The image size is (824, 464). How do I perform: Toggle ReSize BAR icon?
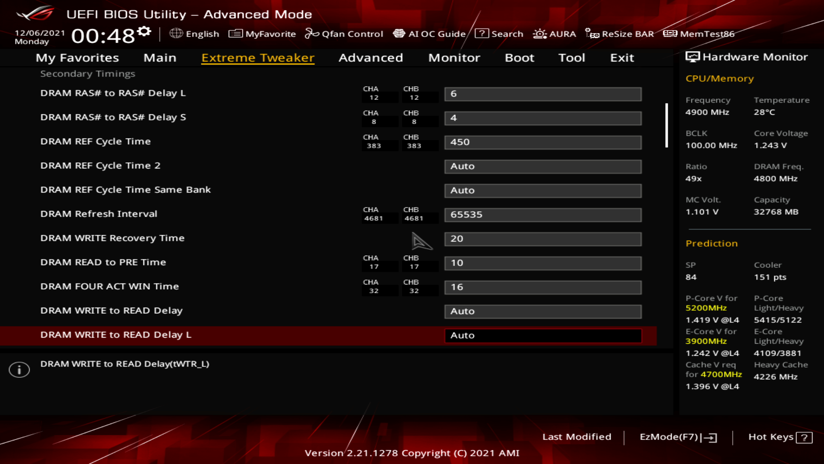tap(592, 34)
